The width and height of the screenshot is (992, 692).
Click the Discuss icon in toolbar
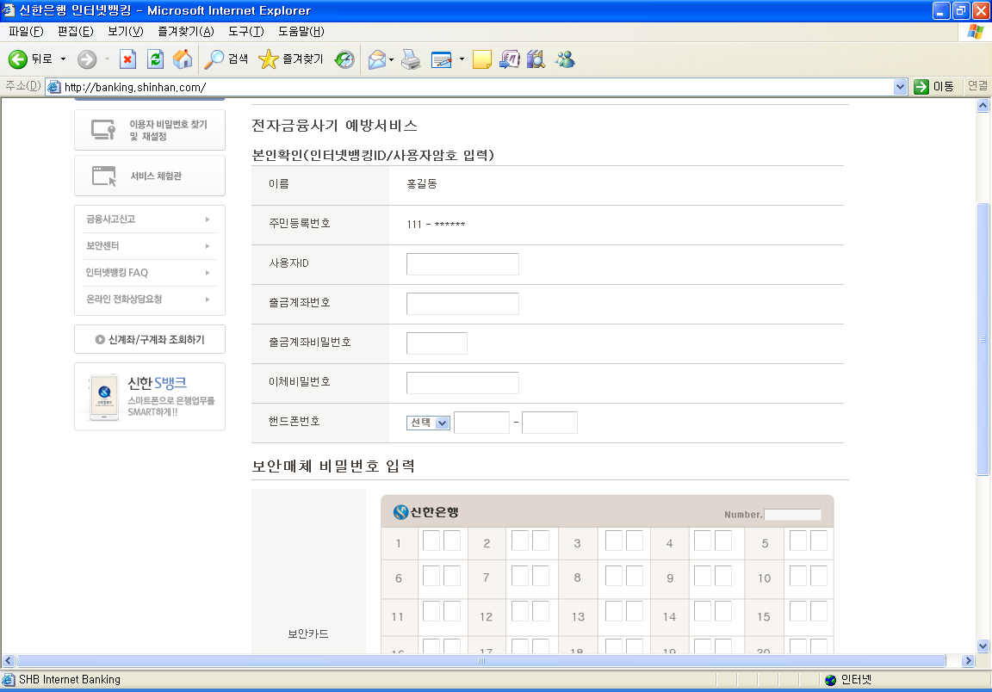509,59
